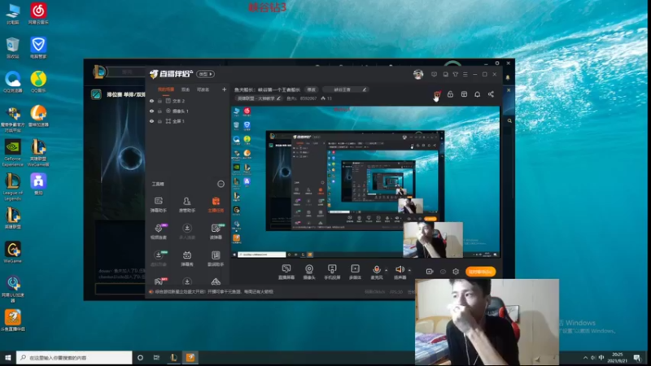Open the 歌词助手 tool
651x366 pixels.
pyautogui.click(x=216, y=259)
